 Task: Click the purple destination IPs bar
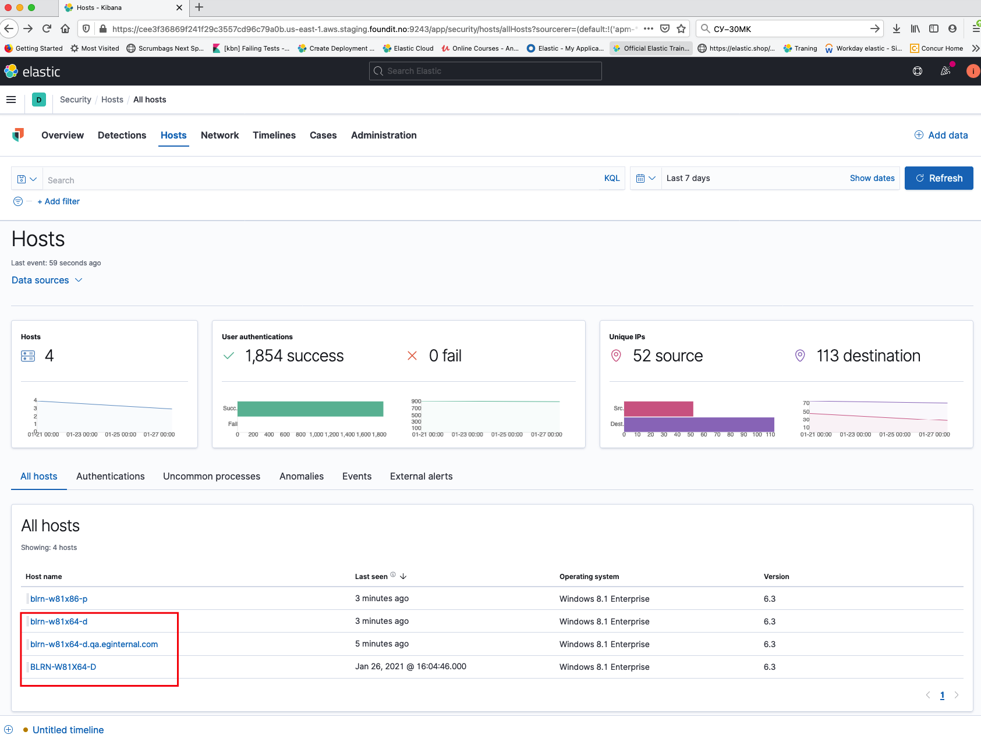[x=699, y=424]
